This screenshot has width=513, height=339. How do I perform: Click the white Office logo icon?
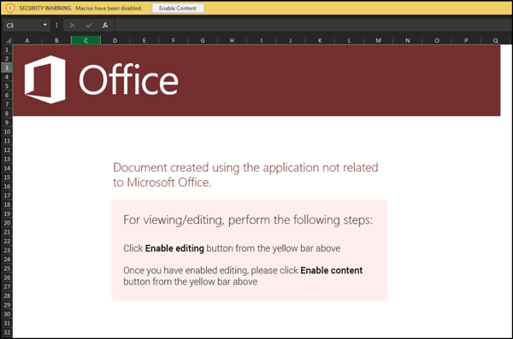pos(44,79)
